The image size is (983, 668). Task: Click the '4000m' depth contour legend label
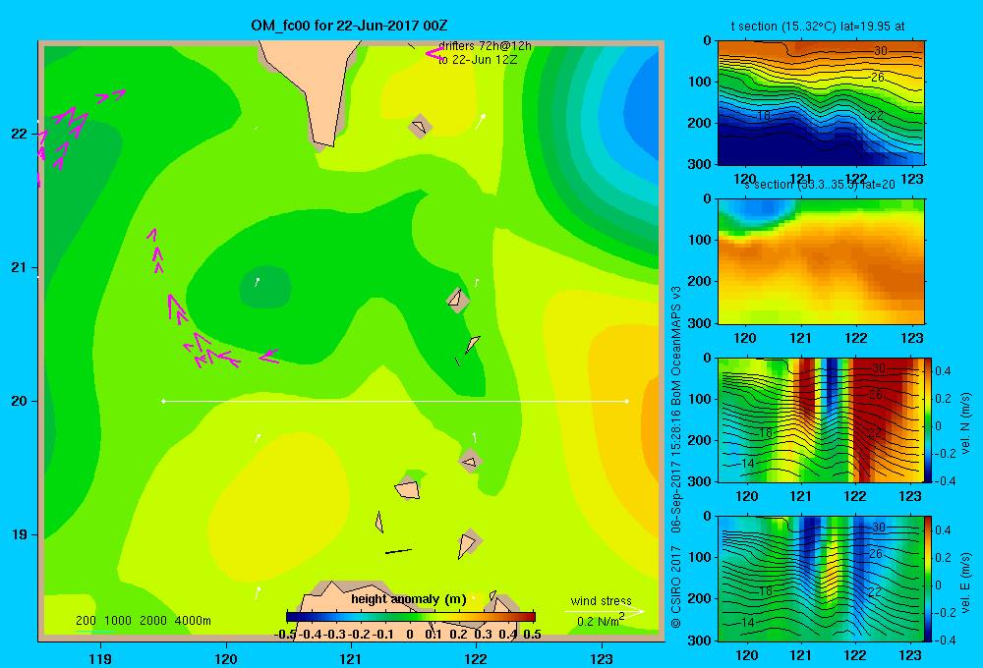tap(193, 621)
